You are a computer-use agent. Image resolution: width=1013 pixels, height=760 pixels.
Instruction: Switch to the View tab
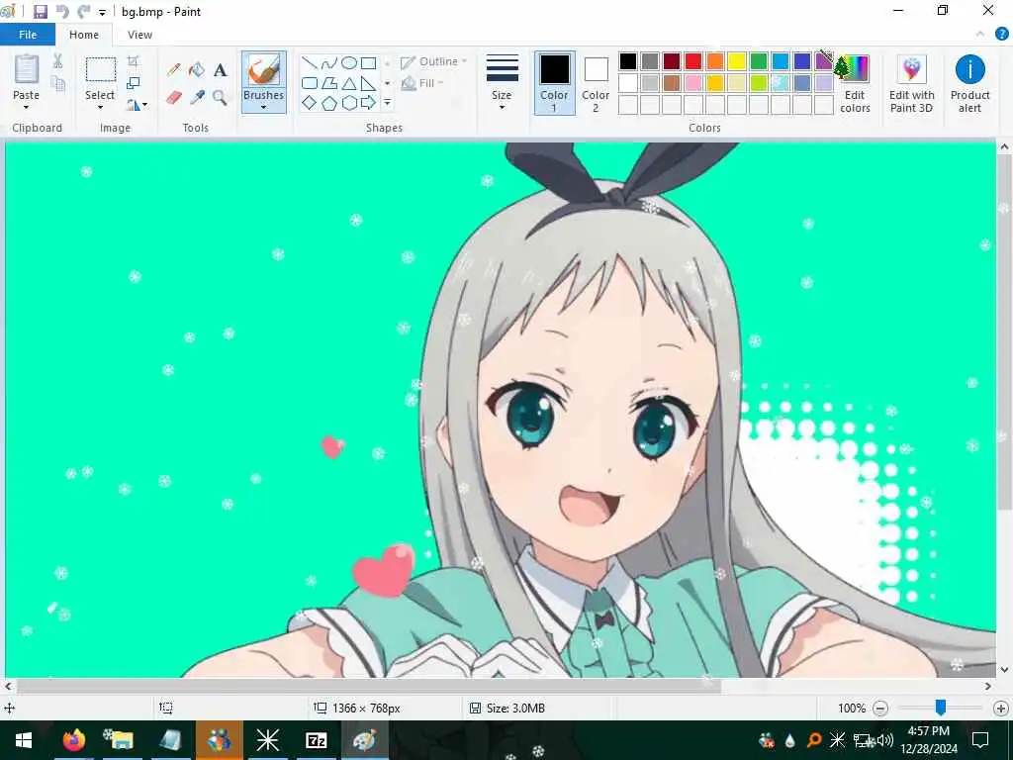[x=139, y=35]
